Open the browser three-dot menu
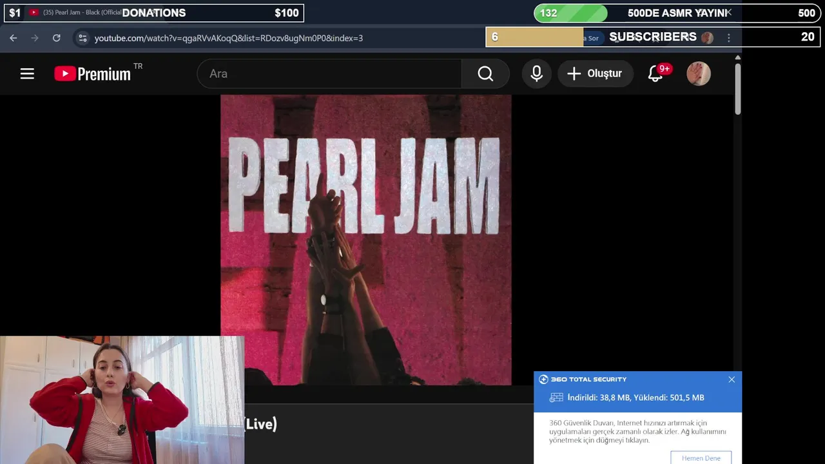 click(x=729, y=37)
